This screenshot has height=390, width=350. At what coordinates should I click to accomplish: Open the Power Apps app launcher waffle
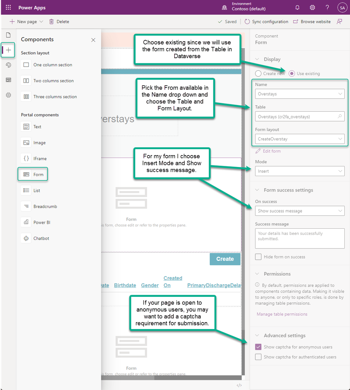coord(8,7)
